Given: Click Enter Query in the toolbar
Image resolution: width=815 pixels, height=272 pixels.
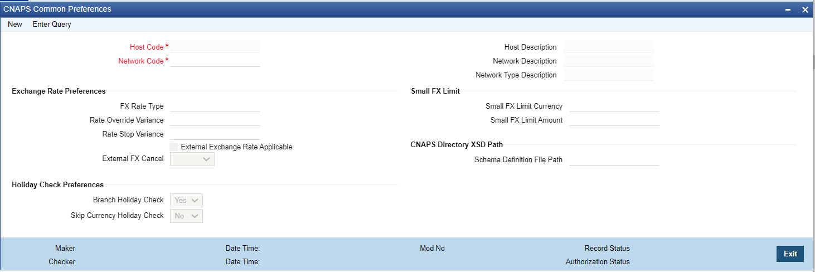Looking at the screenshot, I should point(52,25).
